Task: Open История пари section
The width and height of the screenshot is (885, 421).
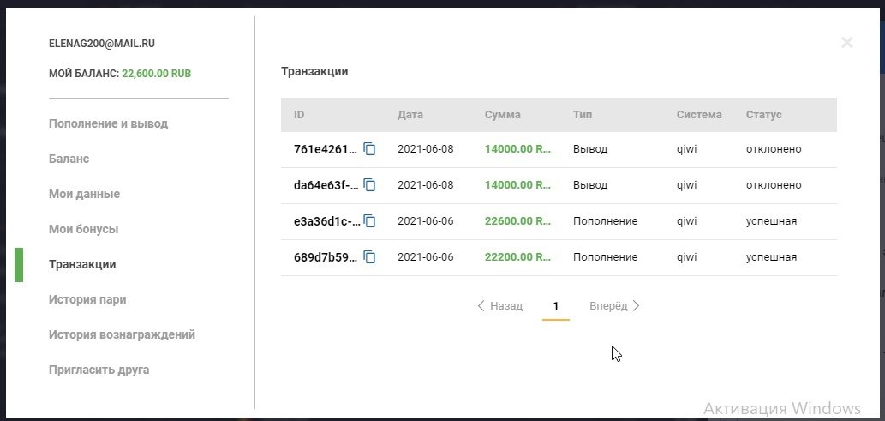Action: point(87,299)
